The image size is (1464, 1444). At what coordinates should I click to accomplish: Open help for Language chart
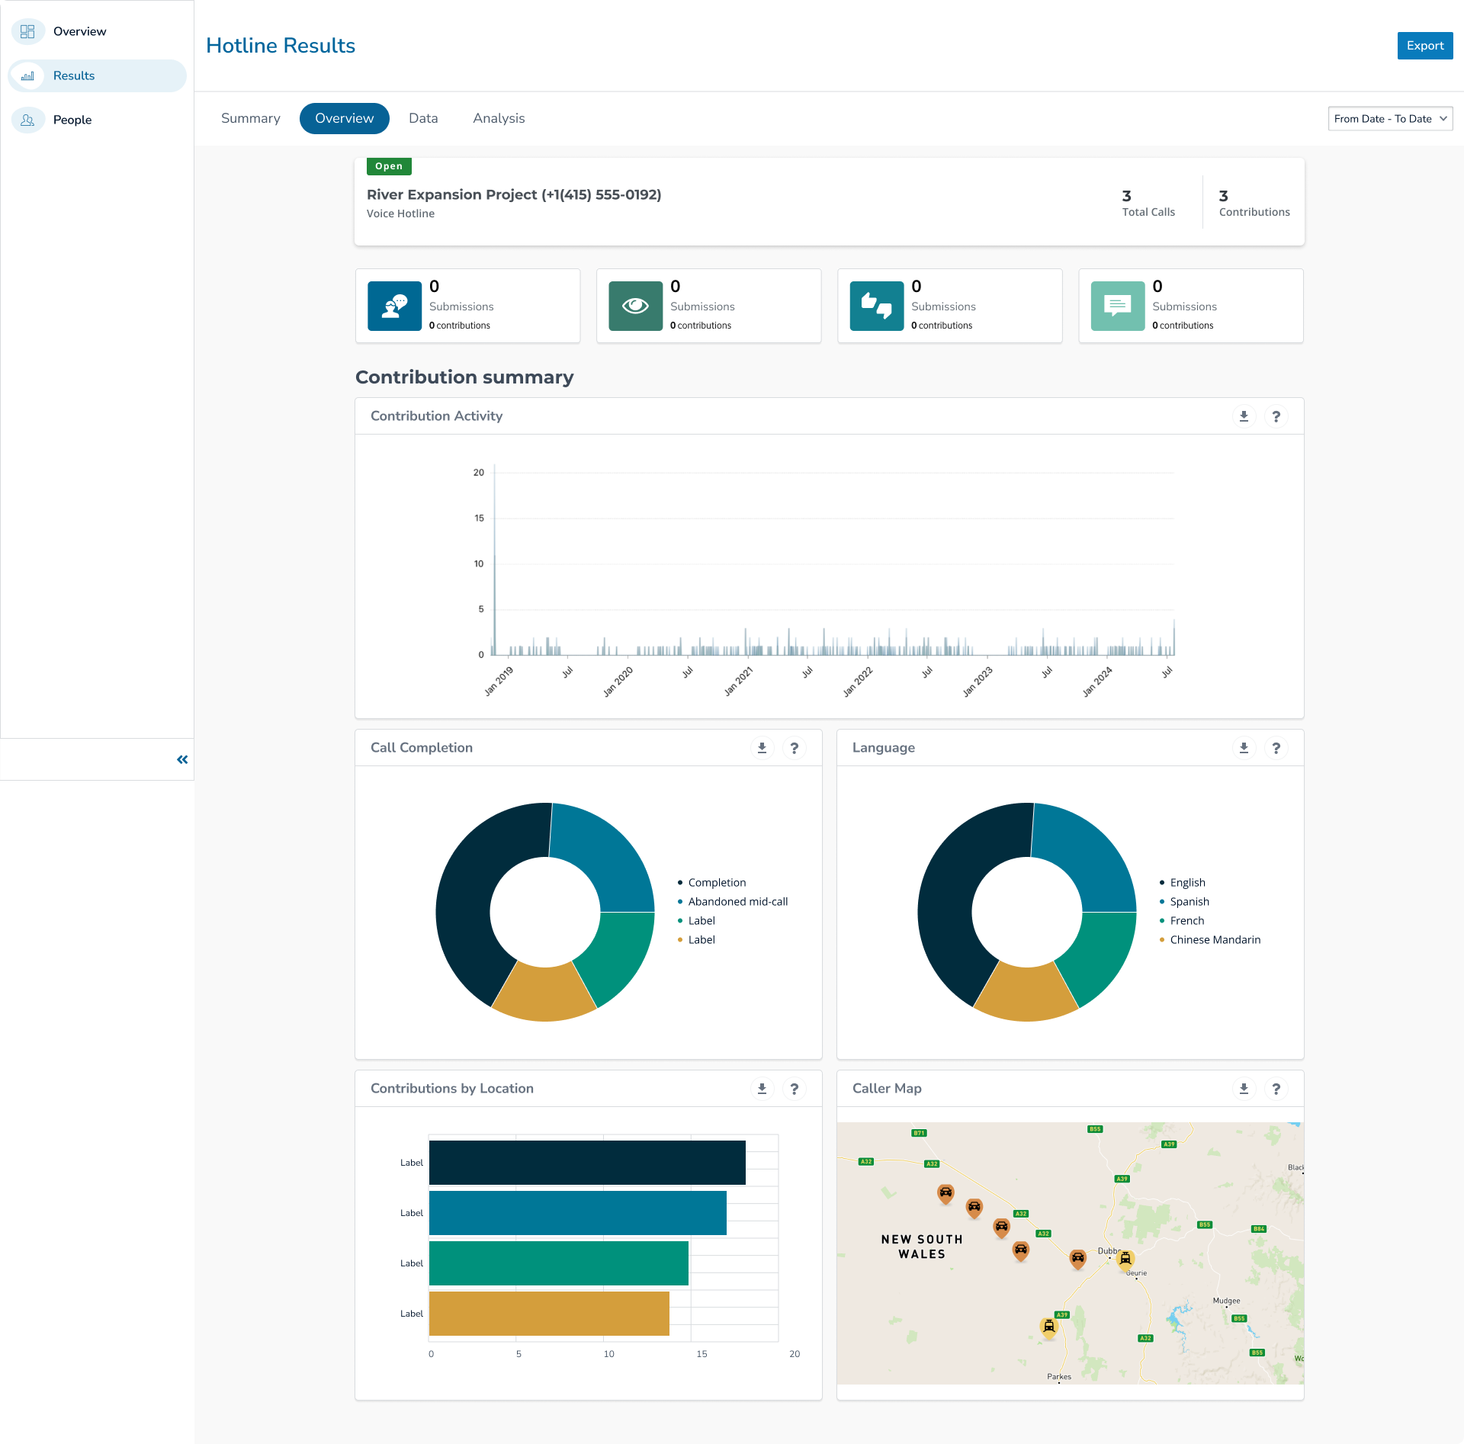point(1276,748)
